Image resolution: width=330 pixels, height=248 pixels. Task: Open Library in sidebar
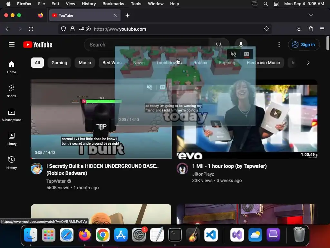coord(12,139)
